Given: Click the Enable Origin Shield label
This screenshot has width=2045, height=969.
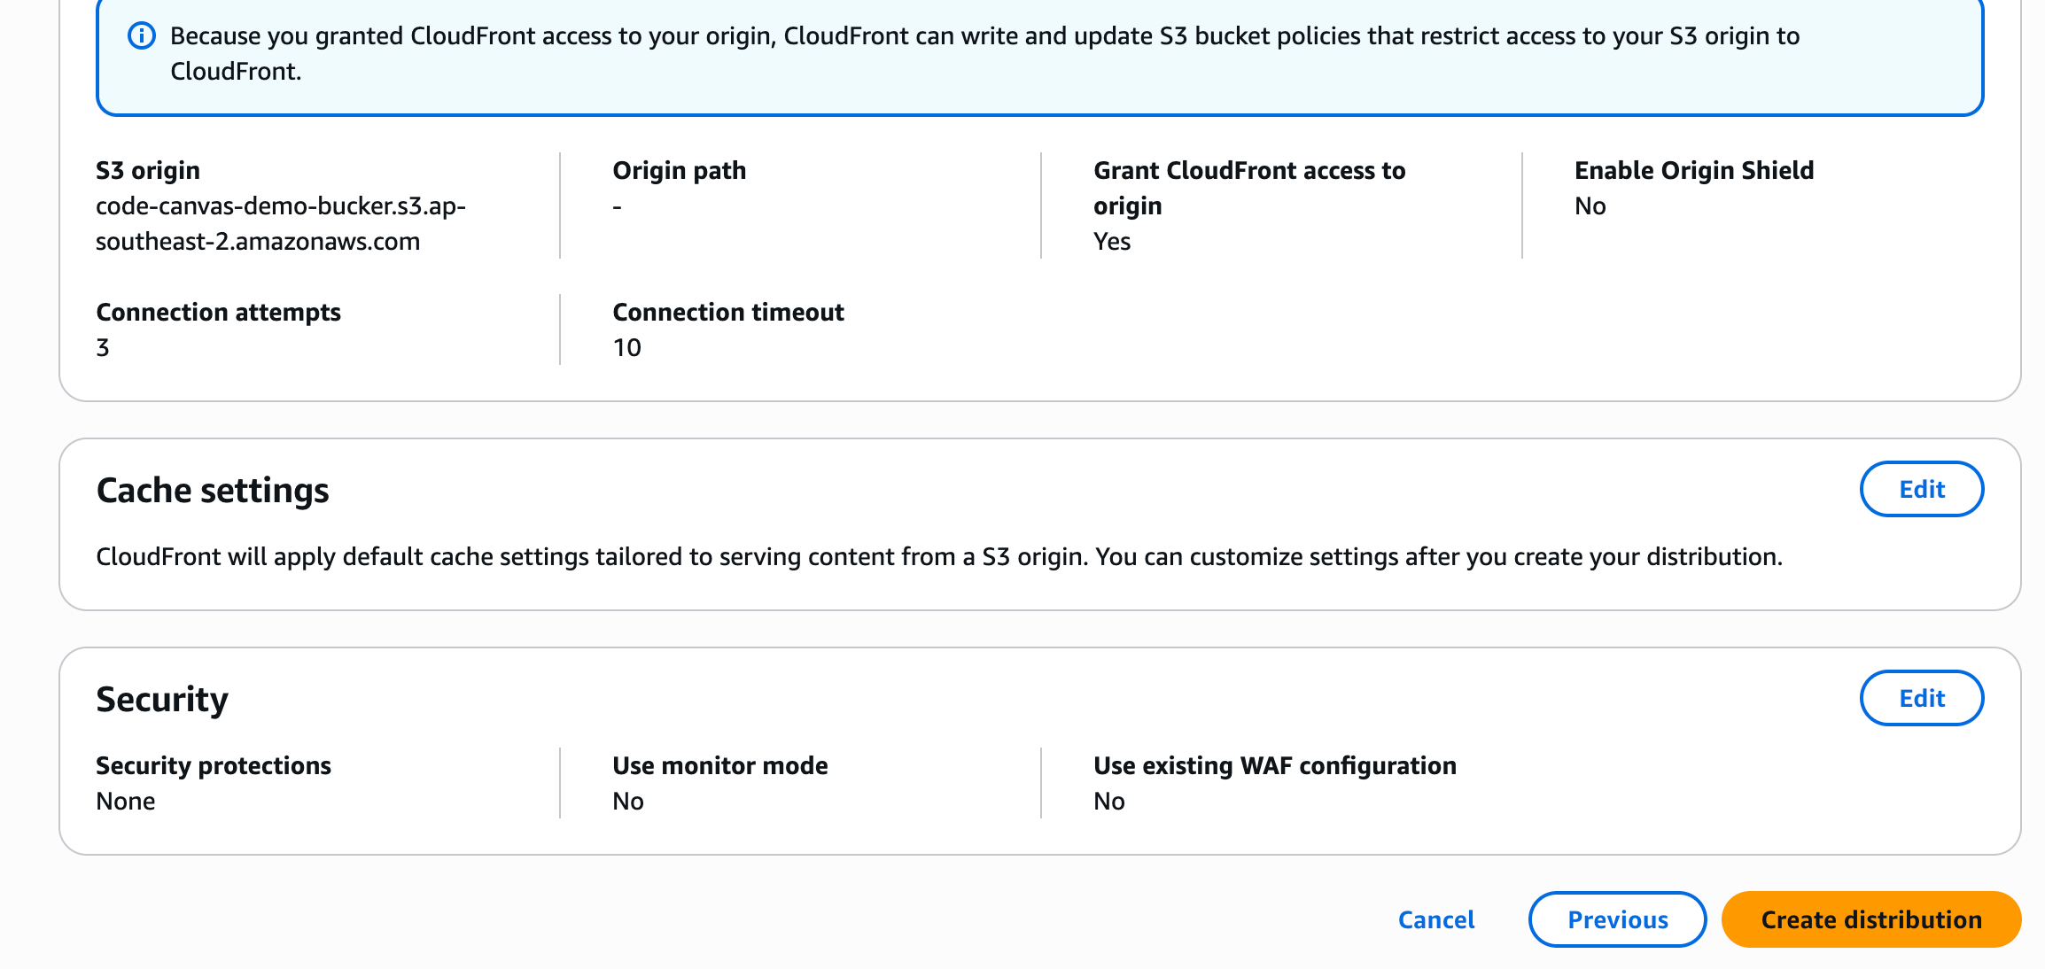Looking at the screenshot, I should (x=1693, y=170).
